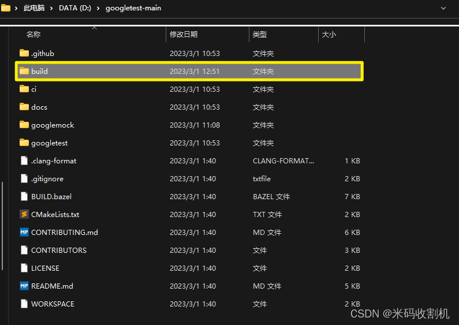Select the googletest folder name

[50, 143]
